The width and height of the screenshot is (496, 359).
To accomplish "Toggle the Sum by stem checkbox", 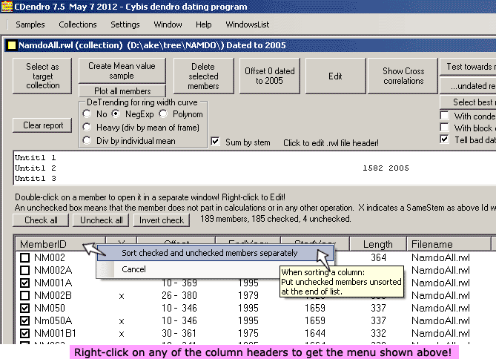I will 215,142.
